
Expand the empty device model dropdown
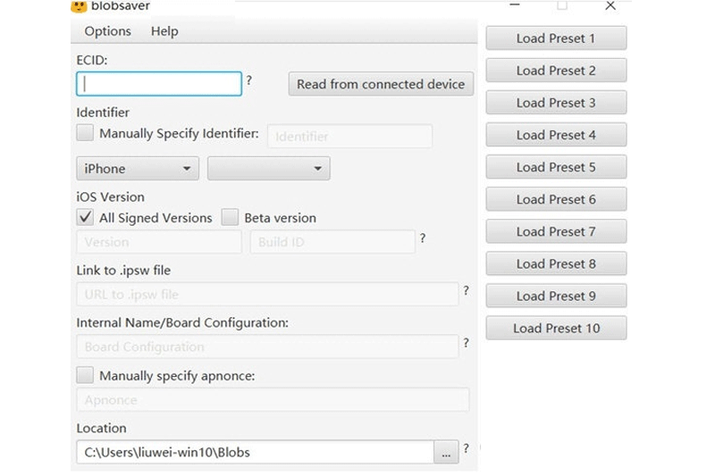[268, 169]
